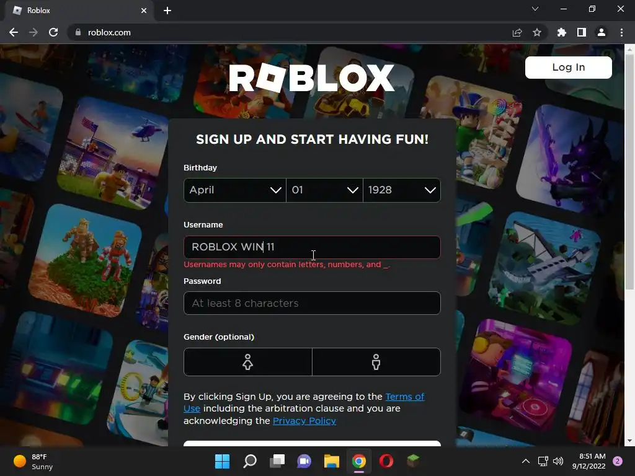This screenshot has height=476, width=635.
Task: Focus the Password field
Action: (x=312, y=303)
